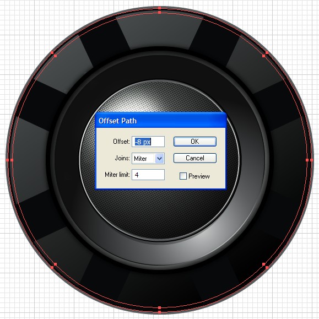Dismiss the dialog with Cancel

click(x=195, y=158)
